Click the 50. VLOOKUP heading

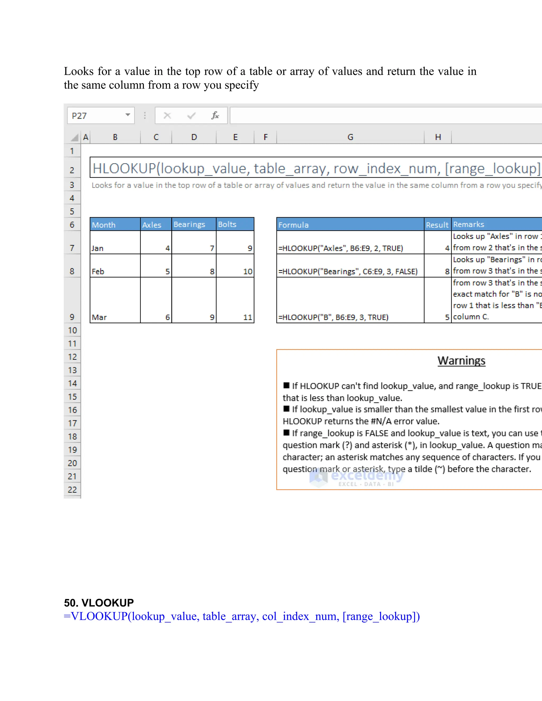point(99,603)
